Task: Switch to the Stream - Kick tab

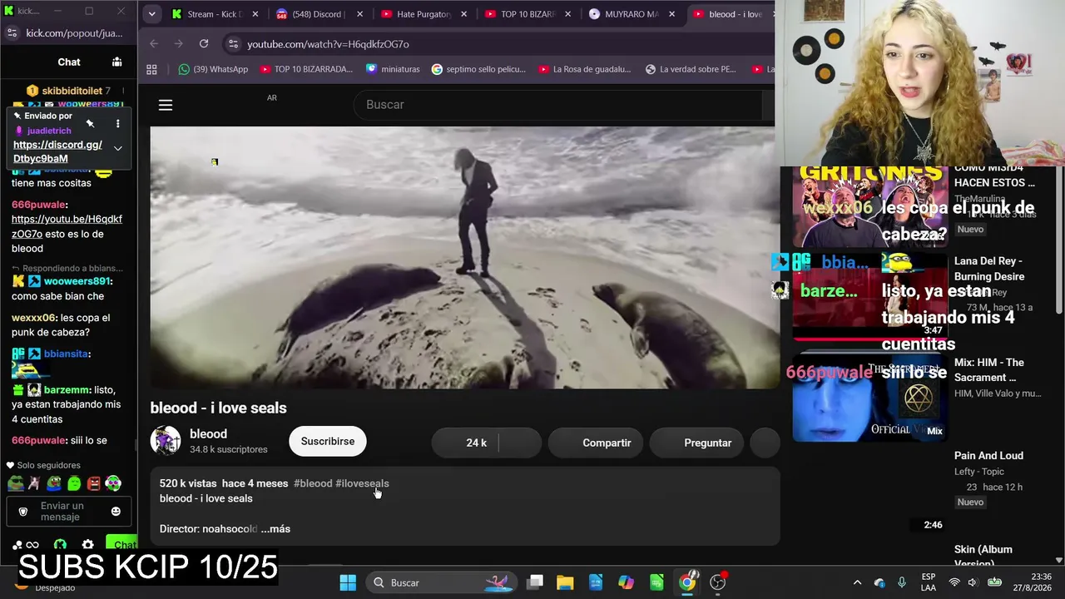Action: coord(215,14)
